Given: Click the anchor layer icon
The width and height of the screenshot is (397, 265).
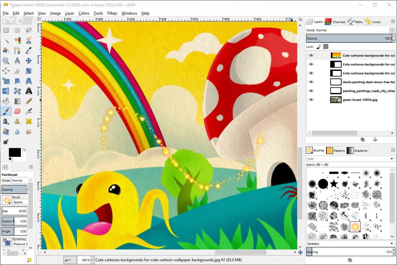Looking at the screenshot, I should pos(375,139).
